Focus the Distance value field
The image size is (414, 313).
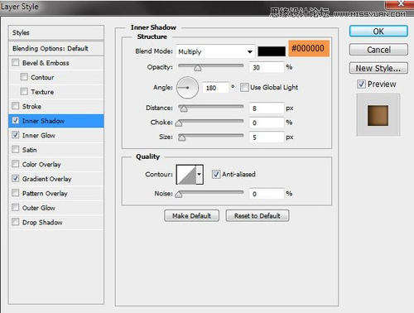click(267, 108)
